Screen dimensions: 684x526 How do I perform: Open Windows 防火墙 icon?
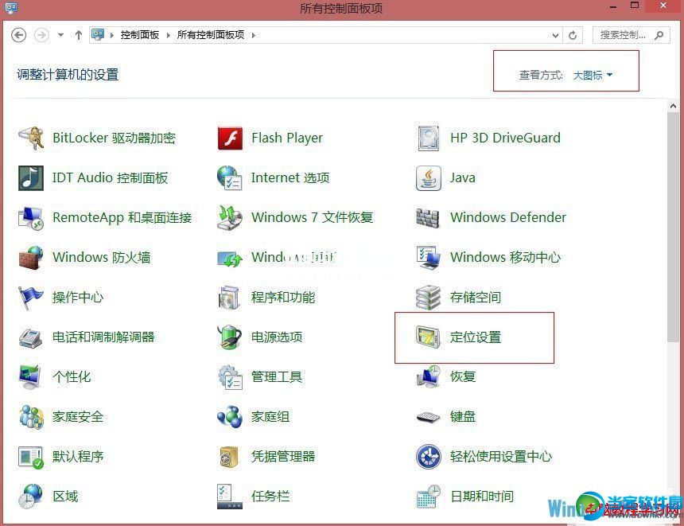(30, 258)
